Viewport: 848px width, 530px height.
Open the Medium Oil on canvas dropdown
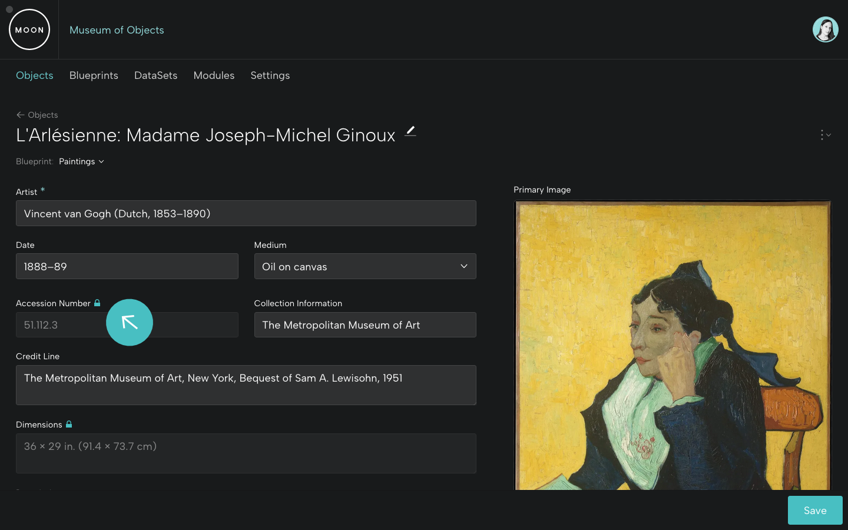pyautogui.click(x=365, y=266)
